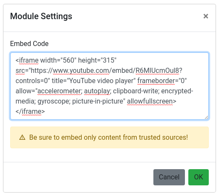Close the Module Settings dialog

pos(206,16)
